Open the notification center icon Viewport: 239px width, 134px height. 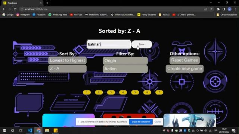click(233, 131)
